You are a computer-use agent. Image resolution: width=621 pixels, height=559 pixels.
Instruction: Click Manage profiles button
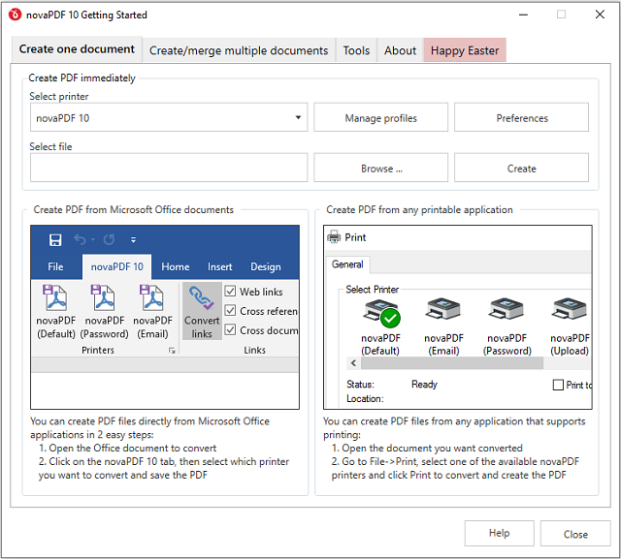pos(381,118)
